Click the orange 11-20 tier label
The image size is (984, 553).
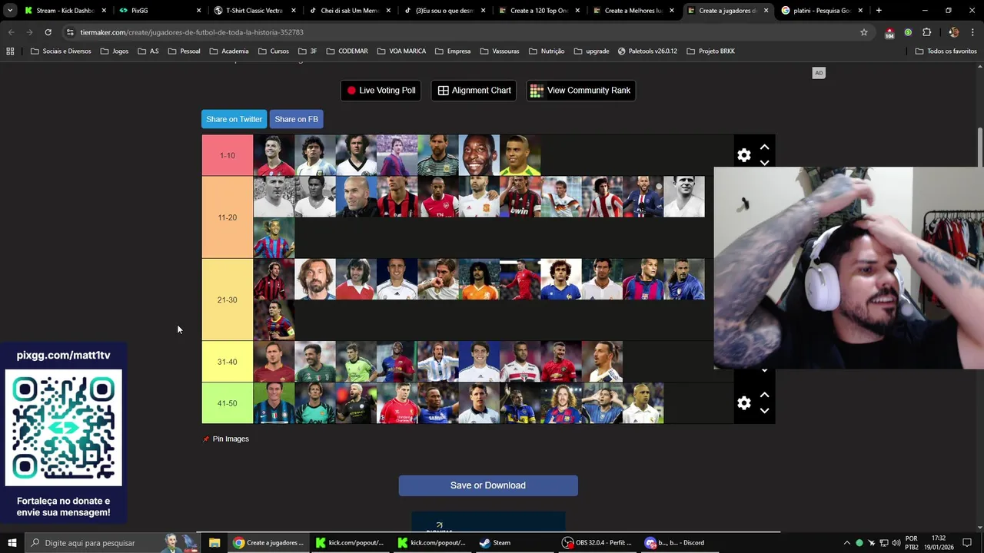227,217
